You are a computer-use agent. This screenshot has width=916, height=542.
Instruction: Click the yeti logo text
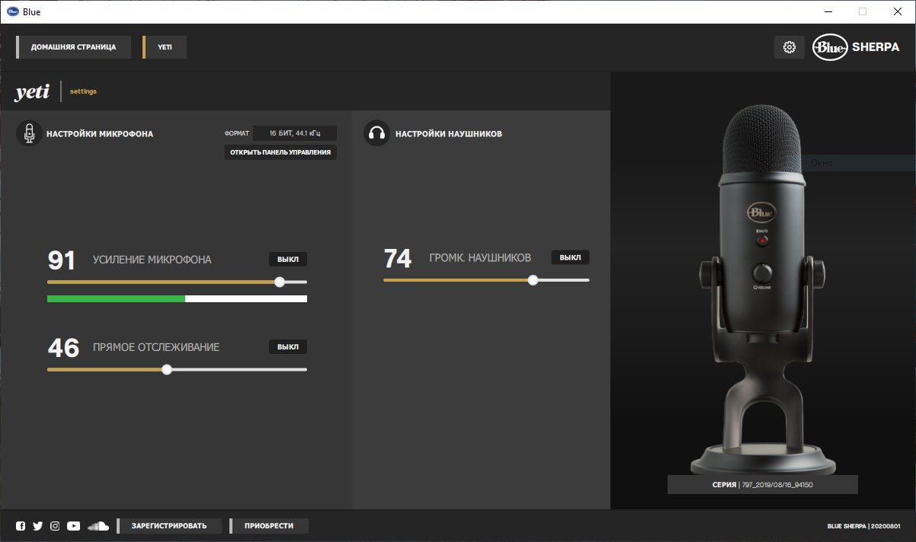point(32,92)
